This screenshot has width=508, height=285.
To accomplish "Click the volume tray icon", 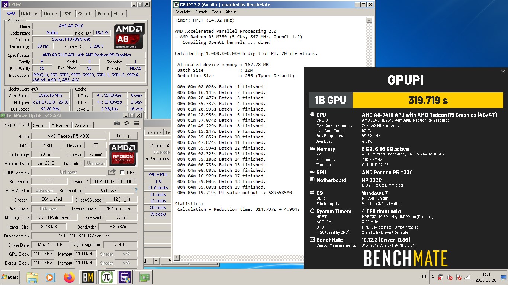I will 449,277.
